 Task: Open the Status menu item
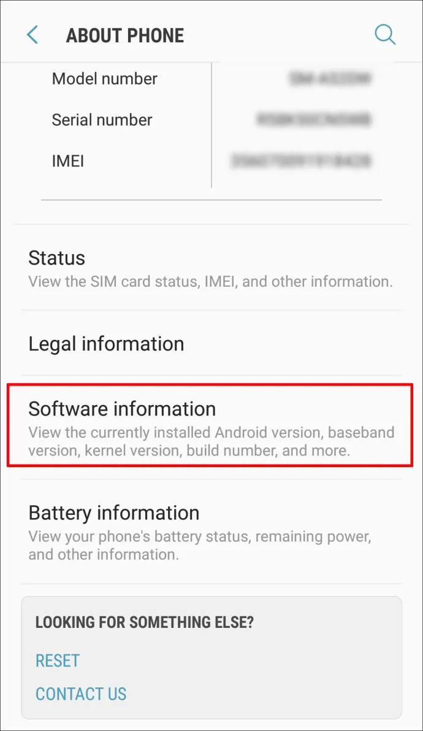(x=211, y=269)
